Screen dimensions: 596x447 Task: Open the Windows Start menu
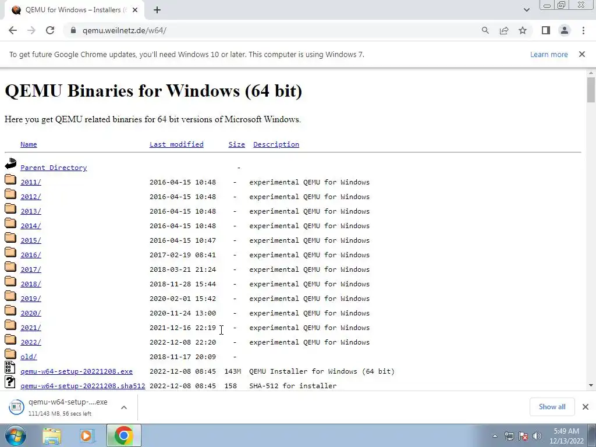[15, 435]
